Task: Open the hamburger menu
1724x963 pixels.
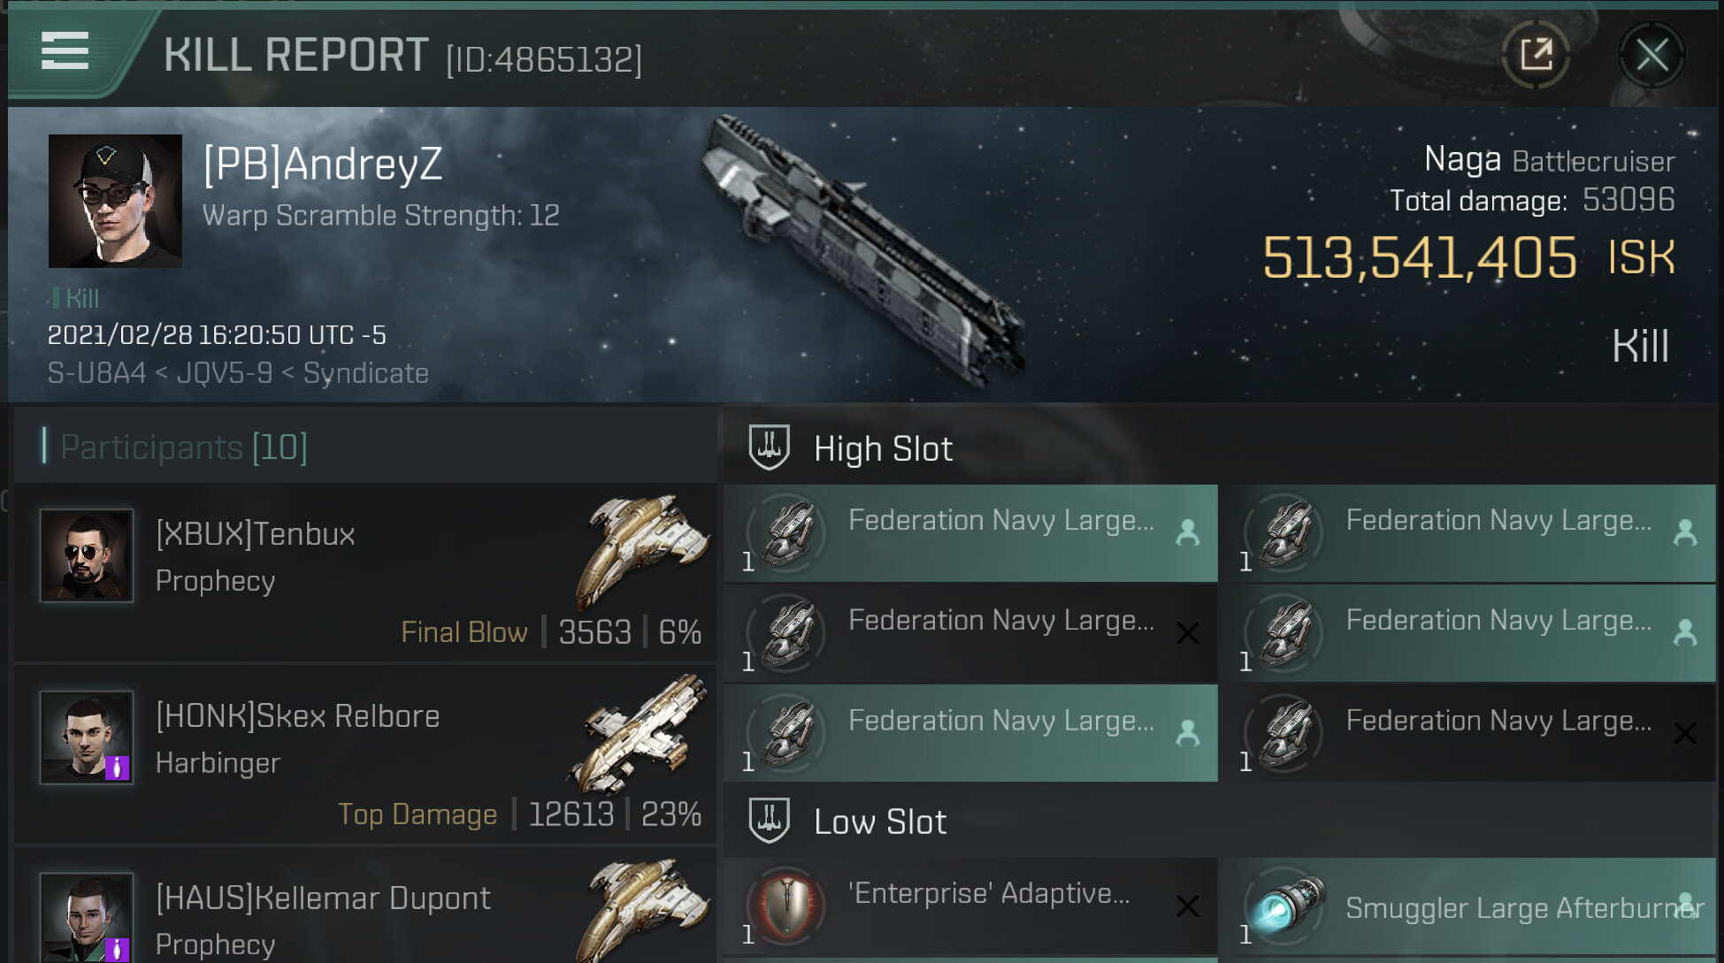Action: point(65,51)
